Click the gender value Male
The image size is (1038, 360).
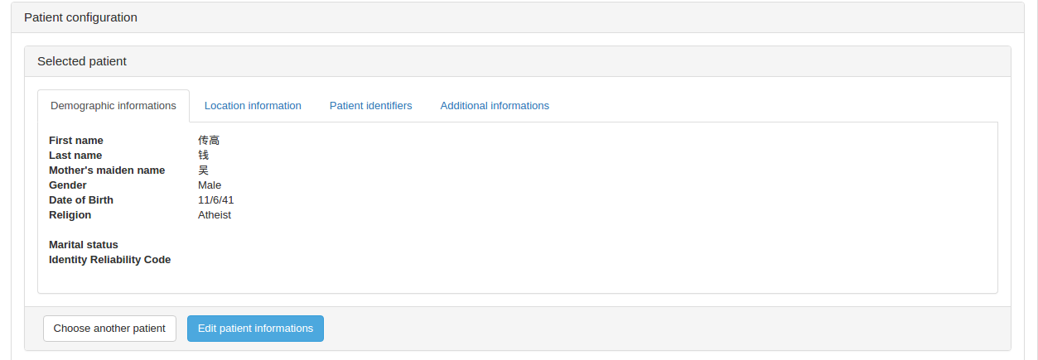pyautogui.click(x=210, y=185)
